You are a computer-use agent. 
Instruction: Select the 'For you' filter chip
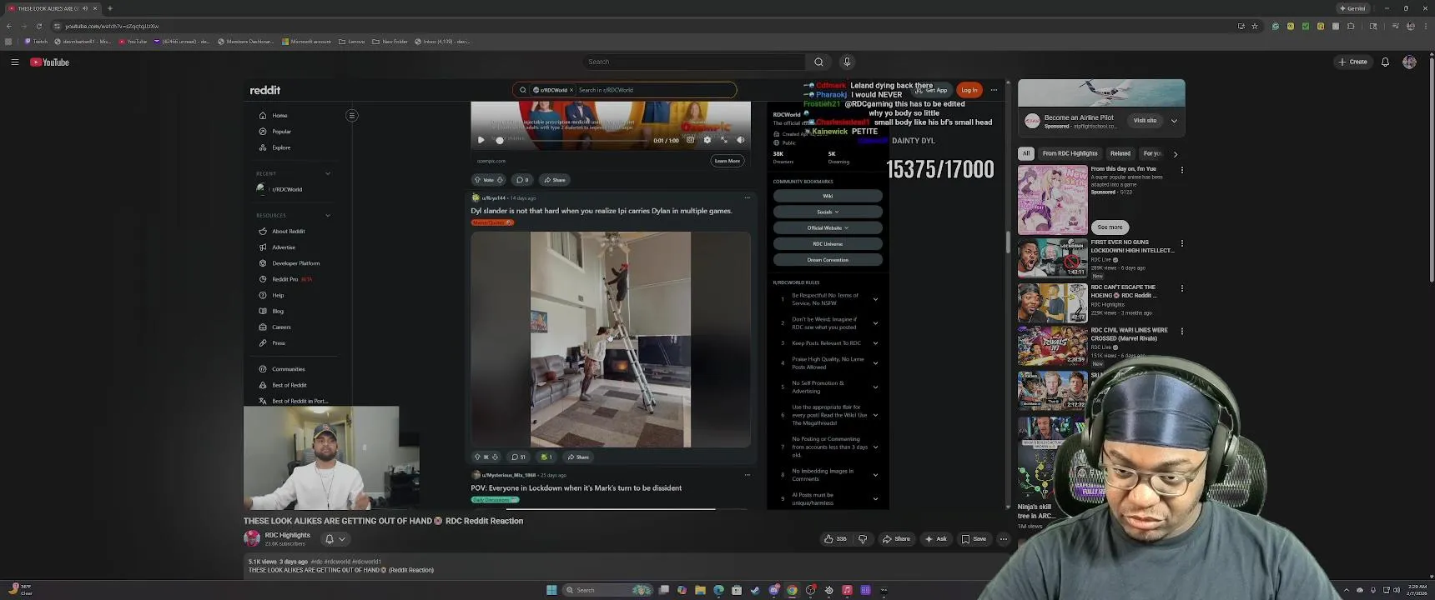click(1152, 153)
